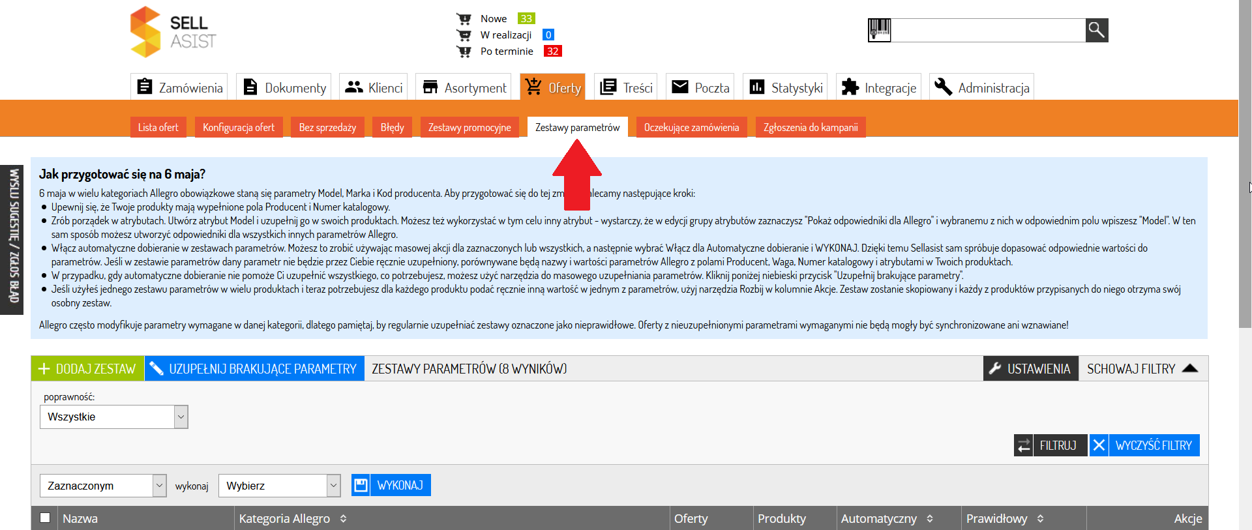Switch to the Błędy tab
This screenshot has height=530, width=1252.
pos(393,127)
